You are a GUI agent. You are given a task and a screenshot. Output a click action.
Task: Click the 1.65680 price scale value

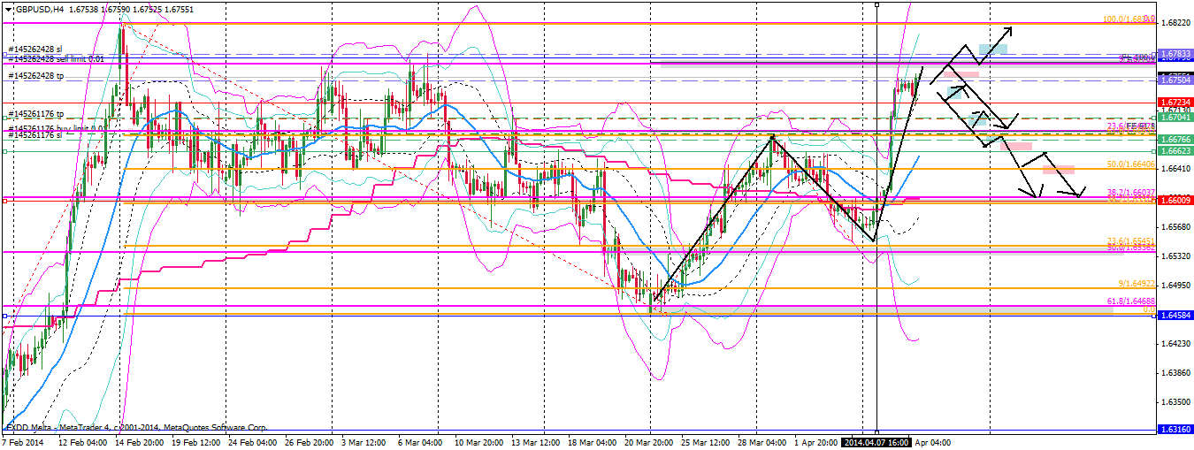1175,226
